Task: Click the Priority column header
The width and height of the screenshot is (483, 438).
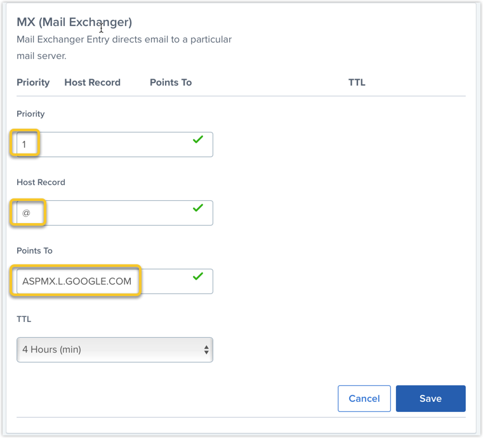Action: 33,82
